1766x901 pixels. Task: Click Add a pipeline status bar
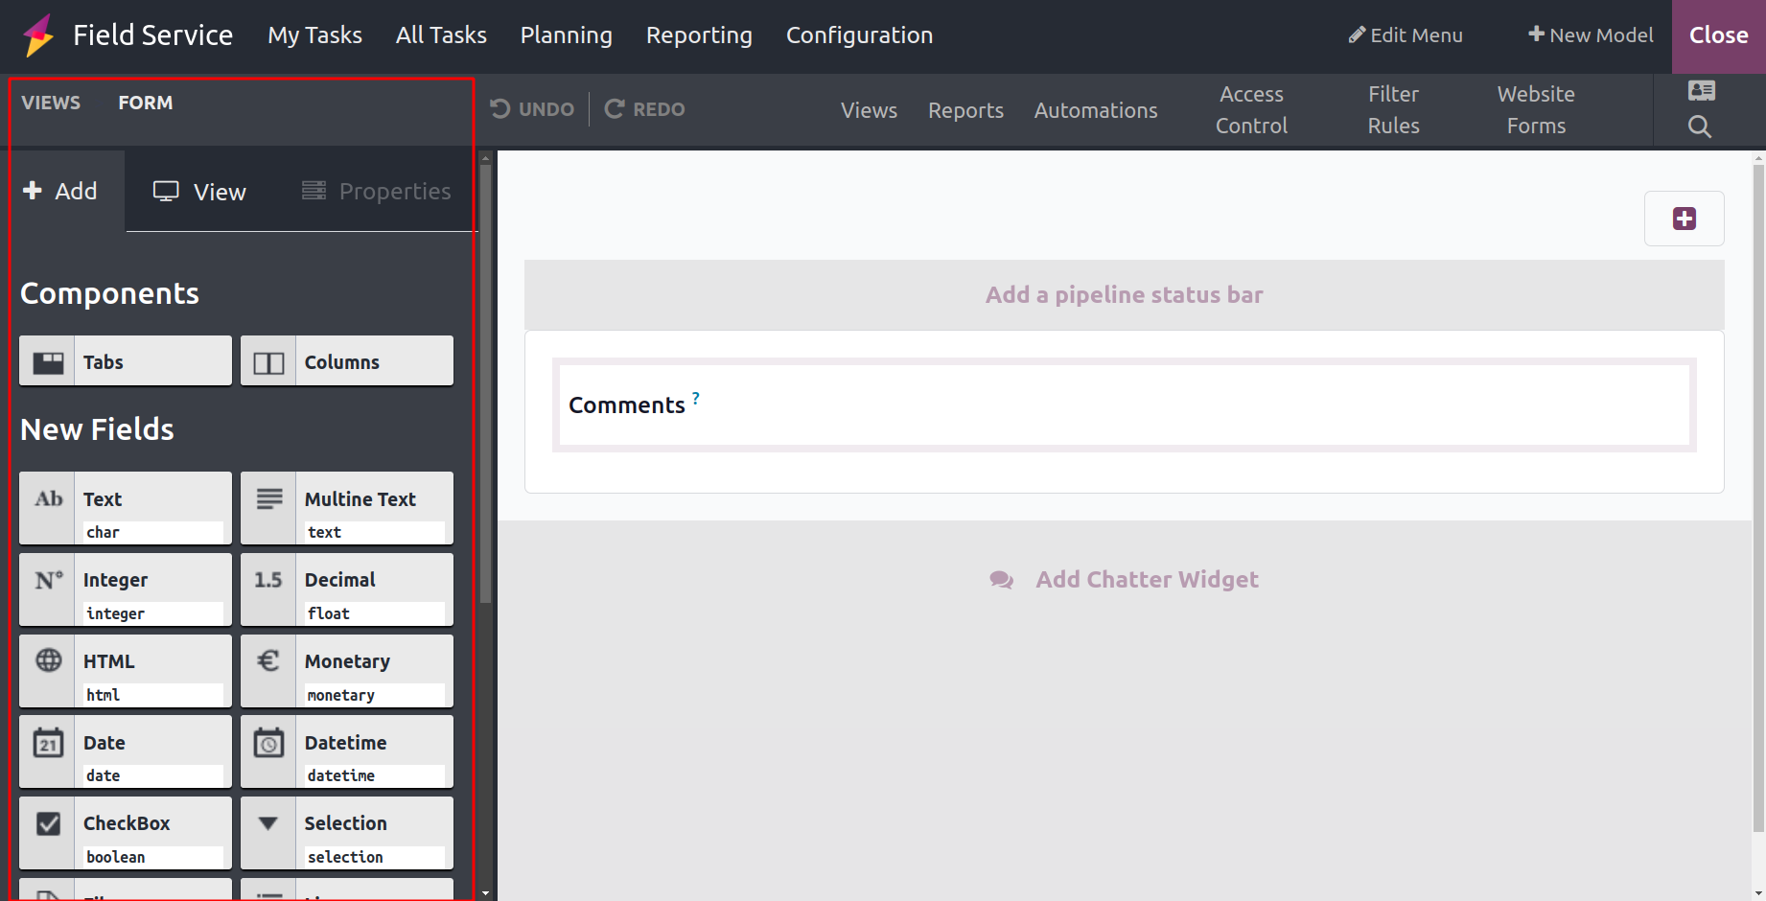[x=1124, y=295]
